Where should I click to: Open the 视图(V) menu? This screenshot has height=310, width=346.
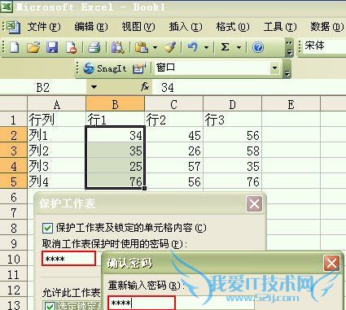(138, 27)
